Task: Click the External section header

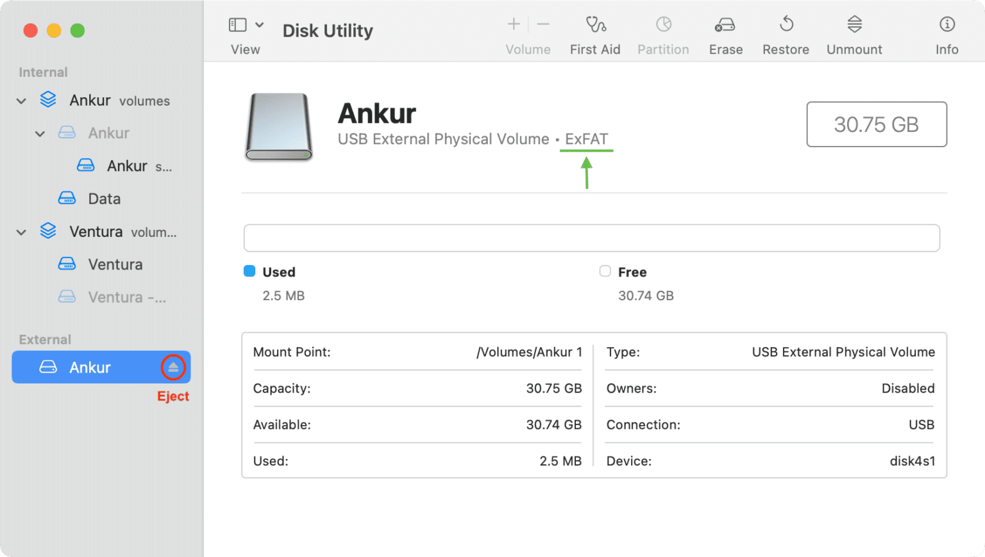Action: (x=45, y=339)
